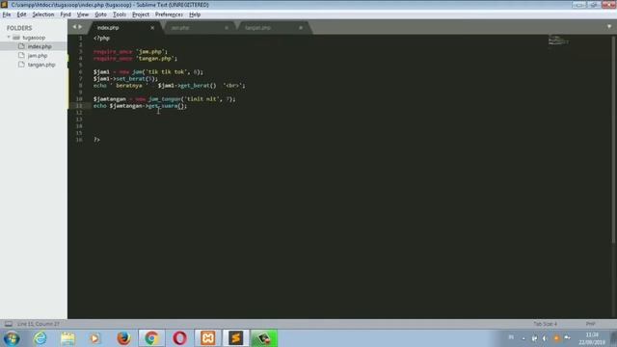Open volume control in system tray
This screenshot has height=347, width=617.
pyautogui.click(x=545, y=338)
